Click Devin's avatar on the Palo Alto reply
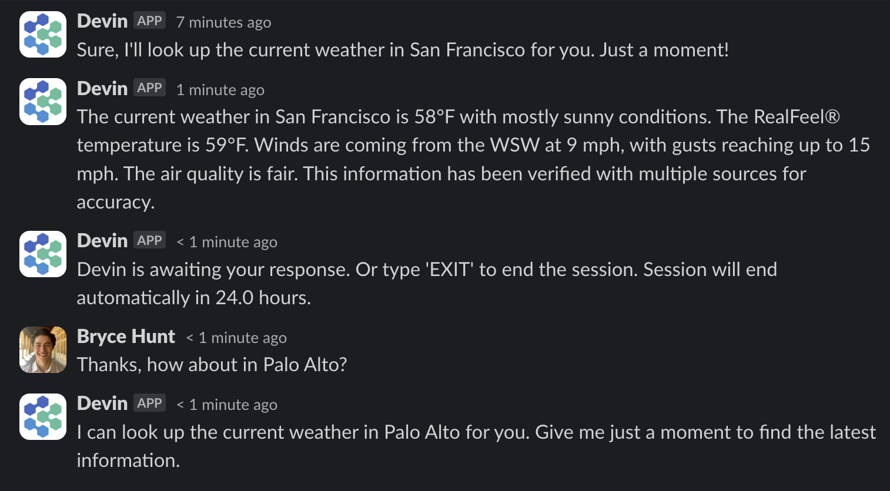This screenshot has height=491, width=890. tap(43, 416)
